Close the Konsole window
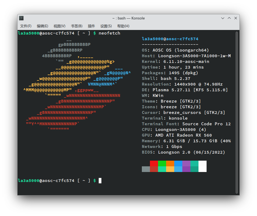The width and height of the screenshot is (257, 216). click(x=236, y=18)
